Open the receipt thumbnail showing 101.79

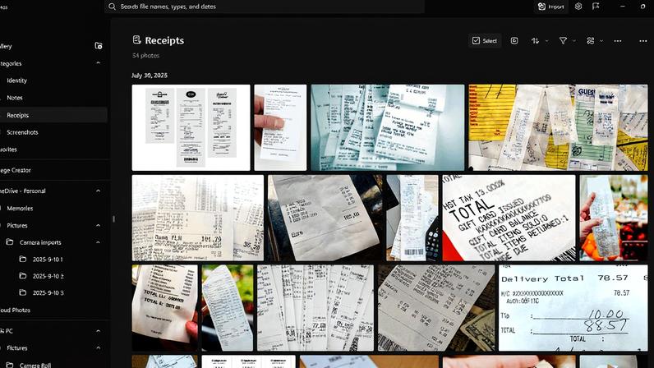[198, 218]
